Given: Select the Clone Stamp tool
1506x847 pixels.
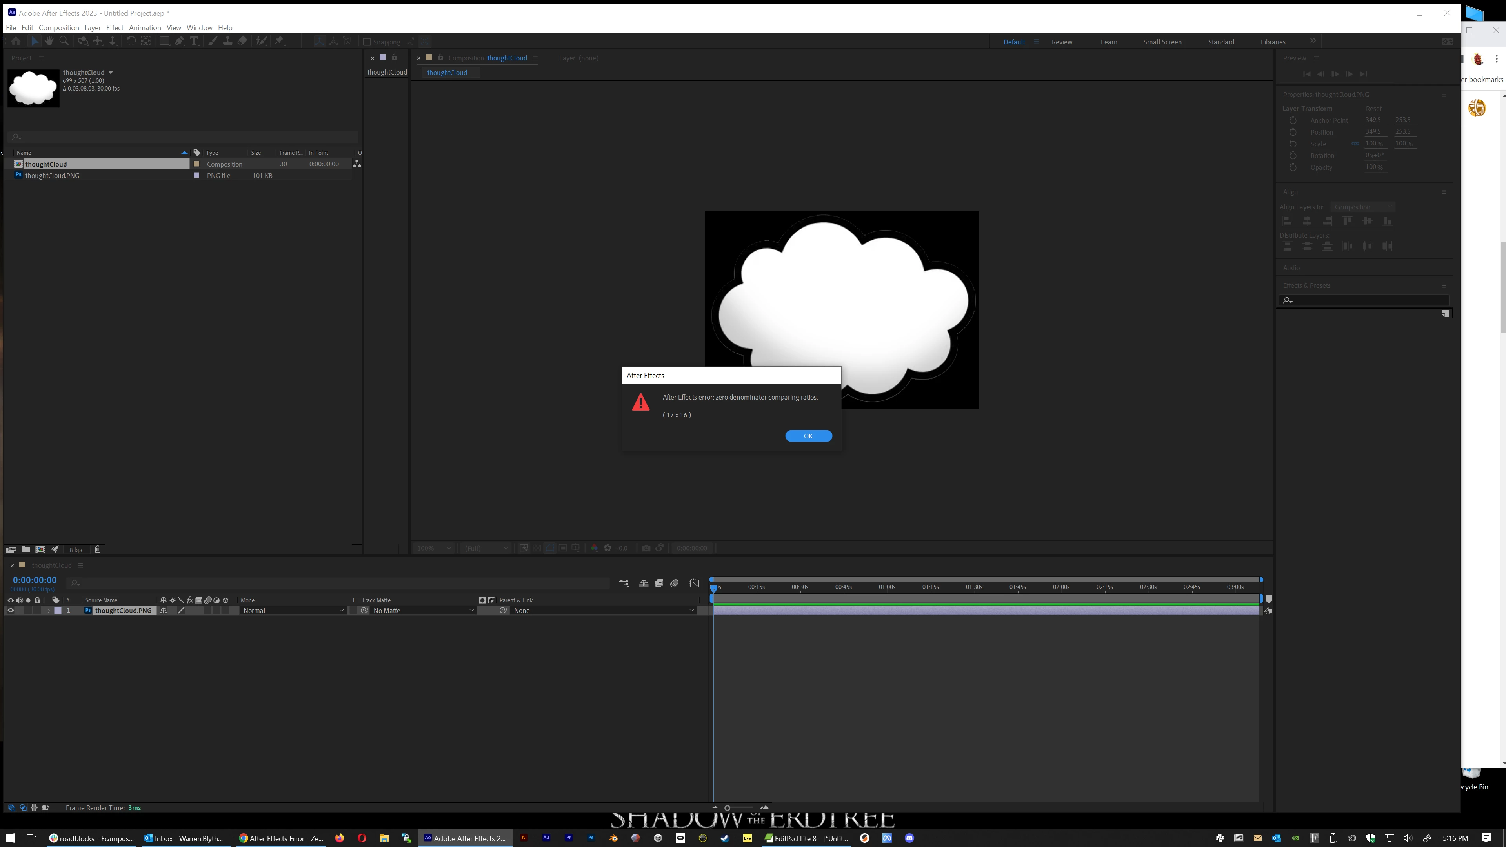Looking at the screenshot, I should click(x=227, y=41).
